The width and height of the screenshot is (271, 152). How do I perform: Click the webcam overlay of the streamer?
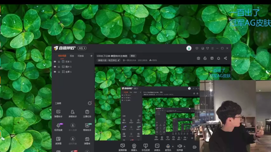(235, 116)
